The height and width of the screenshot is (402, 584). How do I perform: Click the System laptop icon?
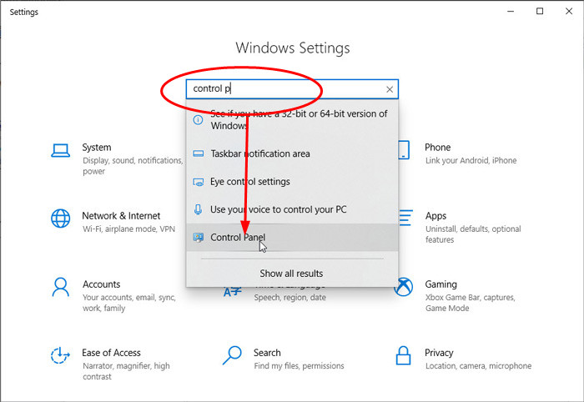[61, 151]
